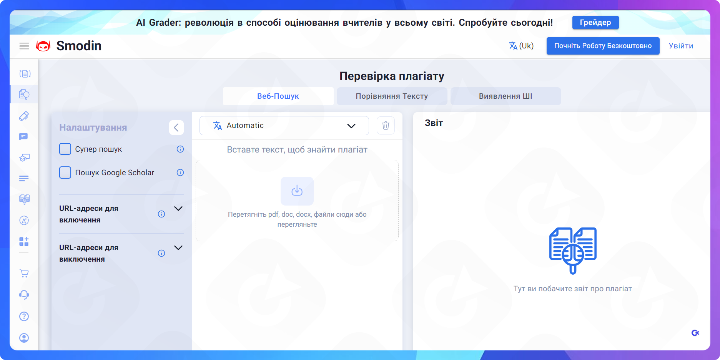720x360 pixels.
Task: Select the Summarizer lines icon
Action: pyautogui.click(x=24, y=178)
